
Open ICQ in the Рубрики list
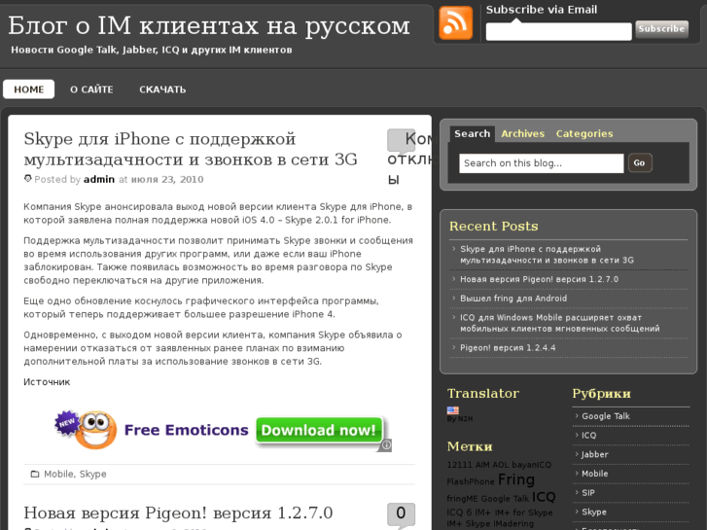pyautogui.click(x=588, y=436)
